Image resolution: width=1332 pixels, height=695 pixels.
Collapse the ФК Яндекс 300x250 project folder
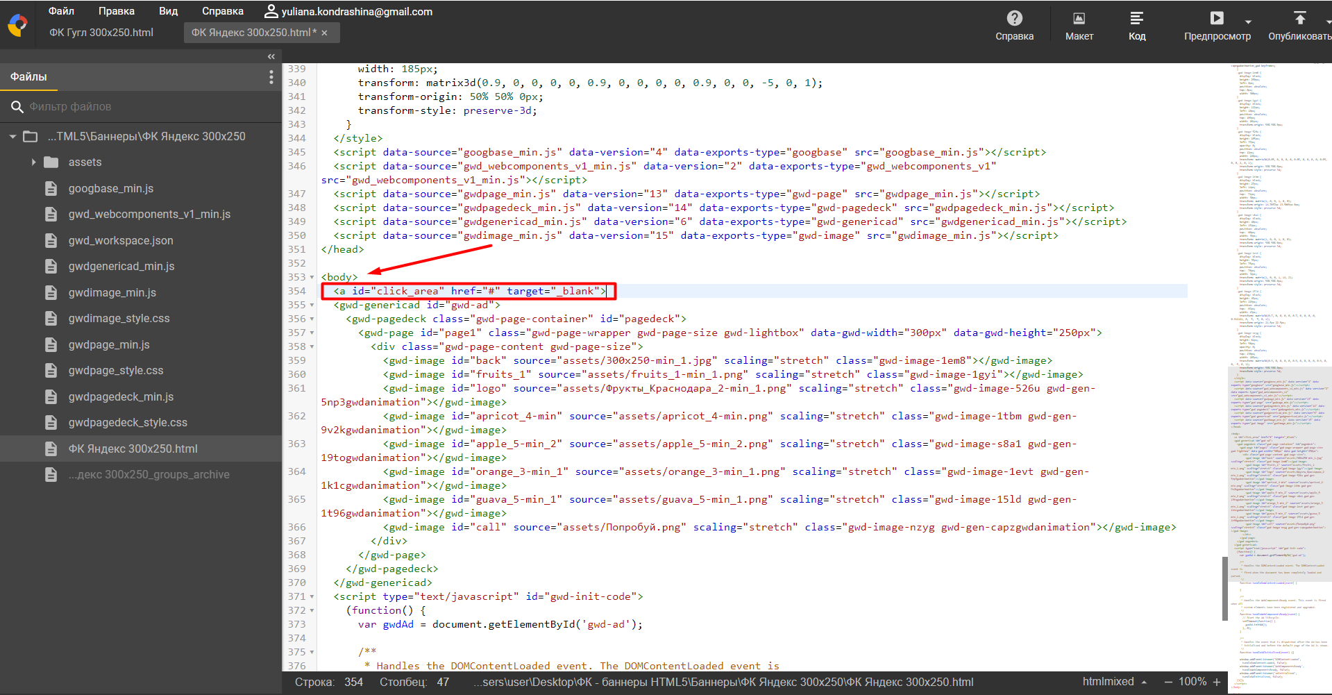tap(12, 137)
